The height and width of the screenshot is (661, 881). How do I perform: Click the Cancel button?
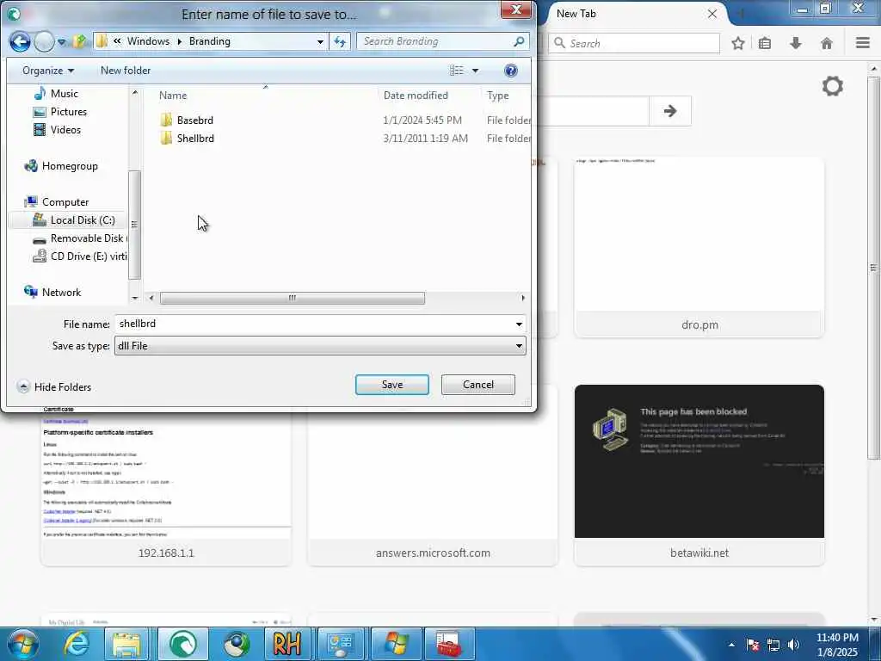[478, 385]
